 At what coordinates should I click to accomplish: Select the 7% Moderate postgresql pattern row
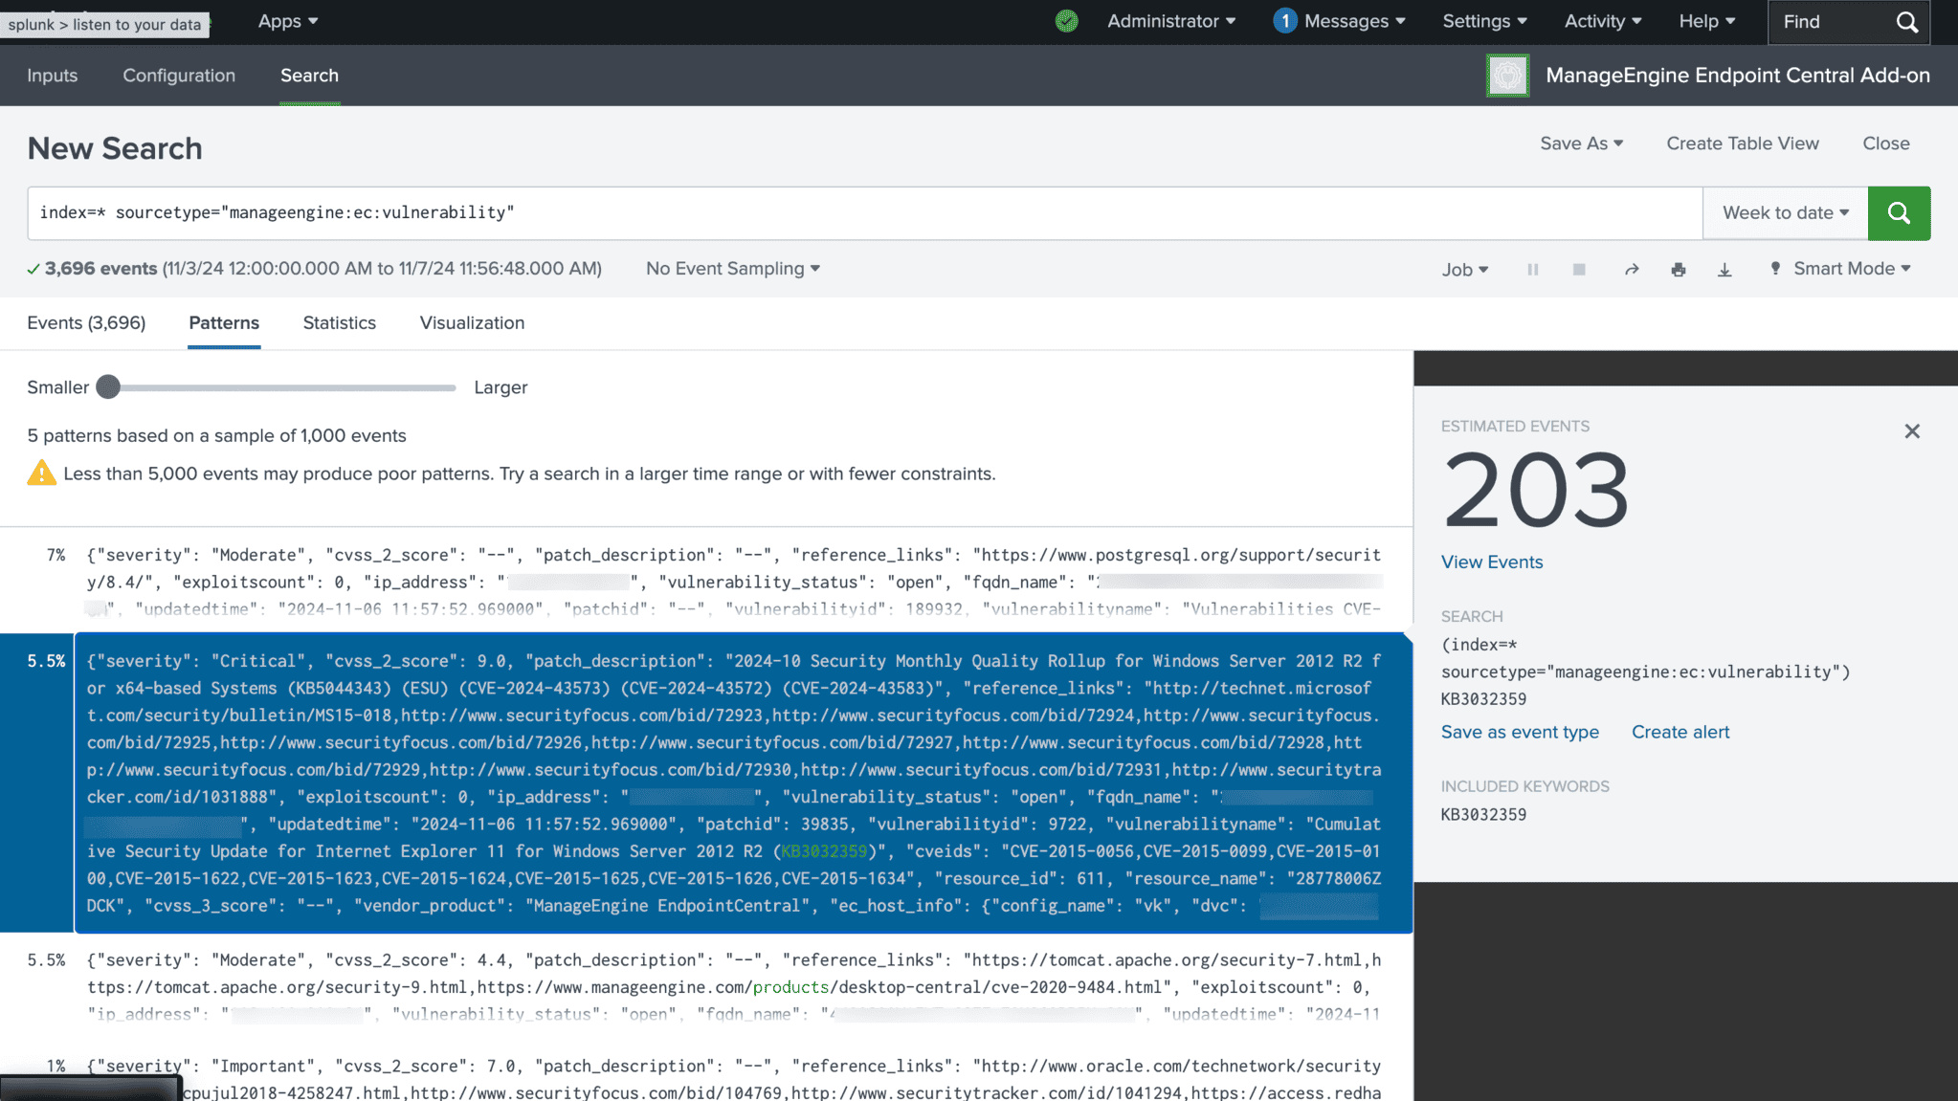(x=706, y=581)
